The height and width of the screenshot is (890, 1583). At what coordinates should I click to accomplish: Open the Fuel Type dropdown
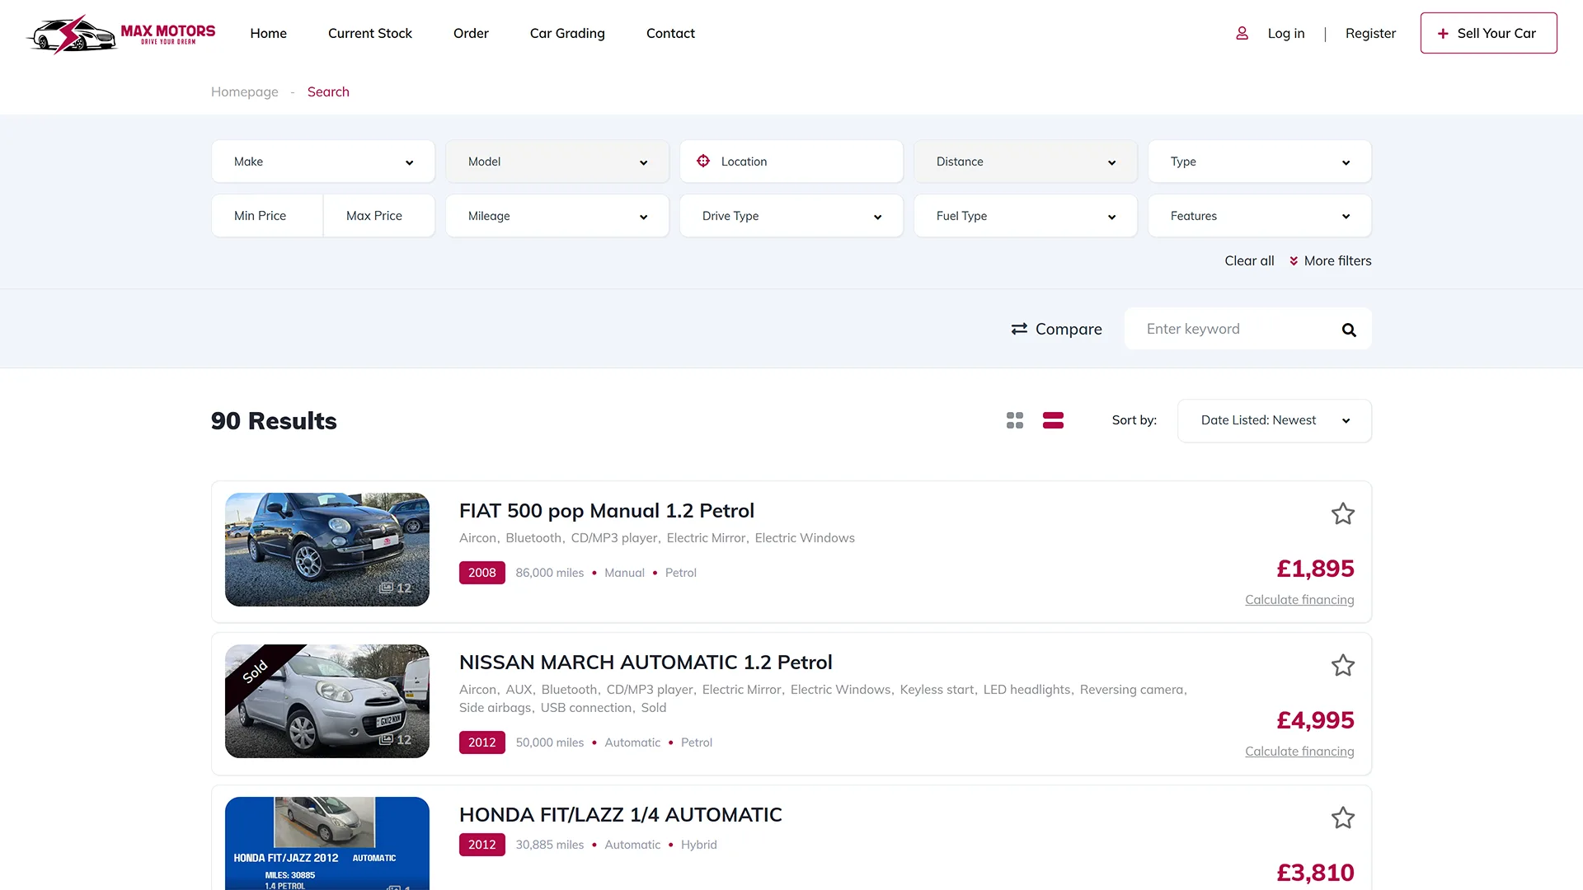[x=1025, y=216]
